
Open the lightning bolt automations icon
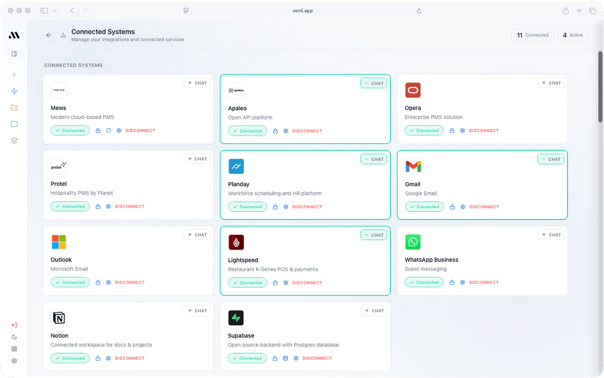[x=14, y=91]
